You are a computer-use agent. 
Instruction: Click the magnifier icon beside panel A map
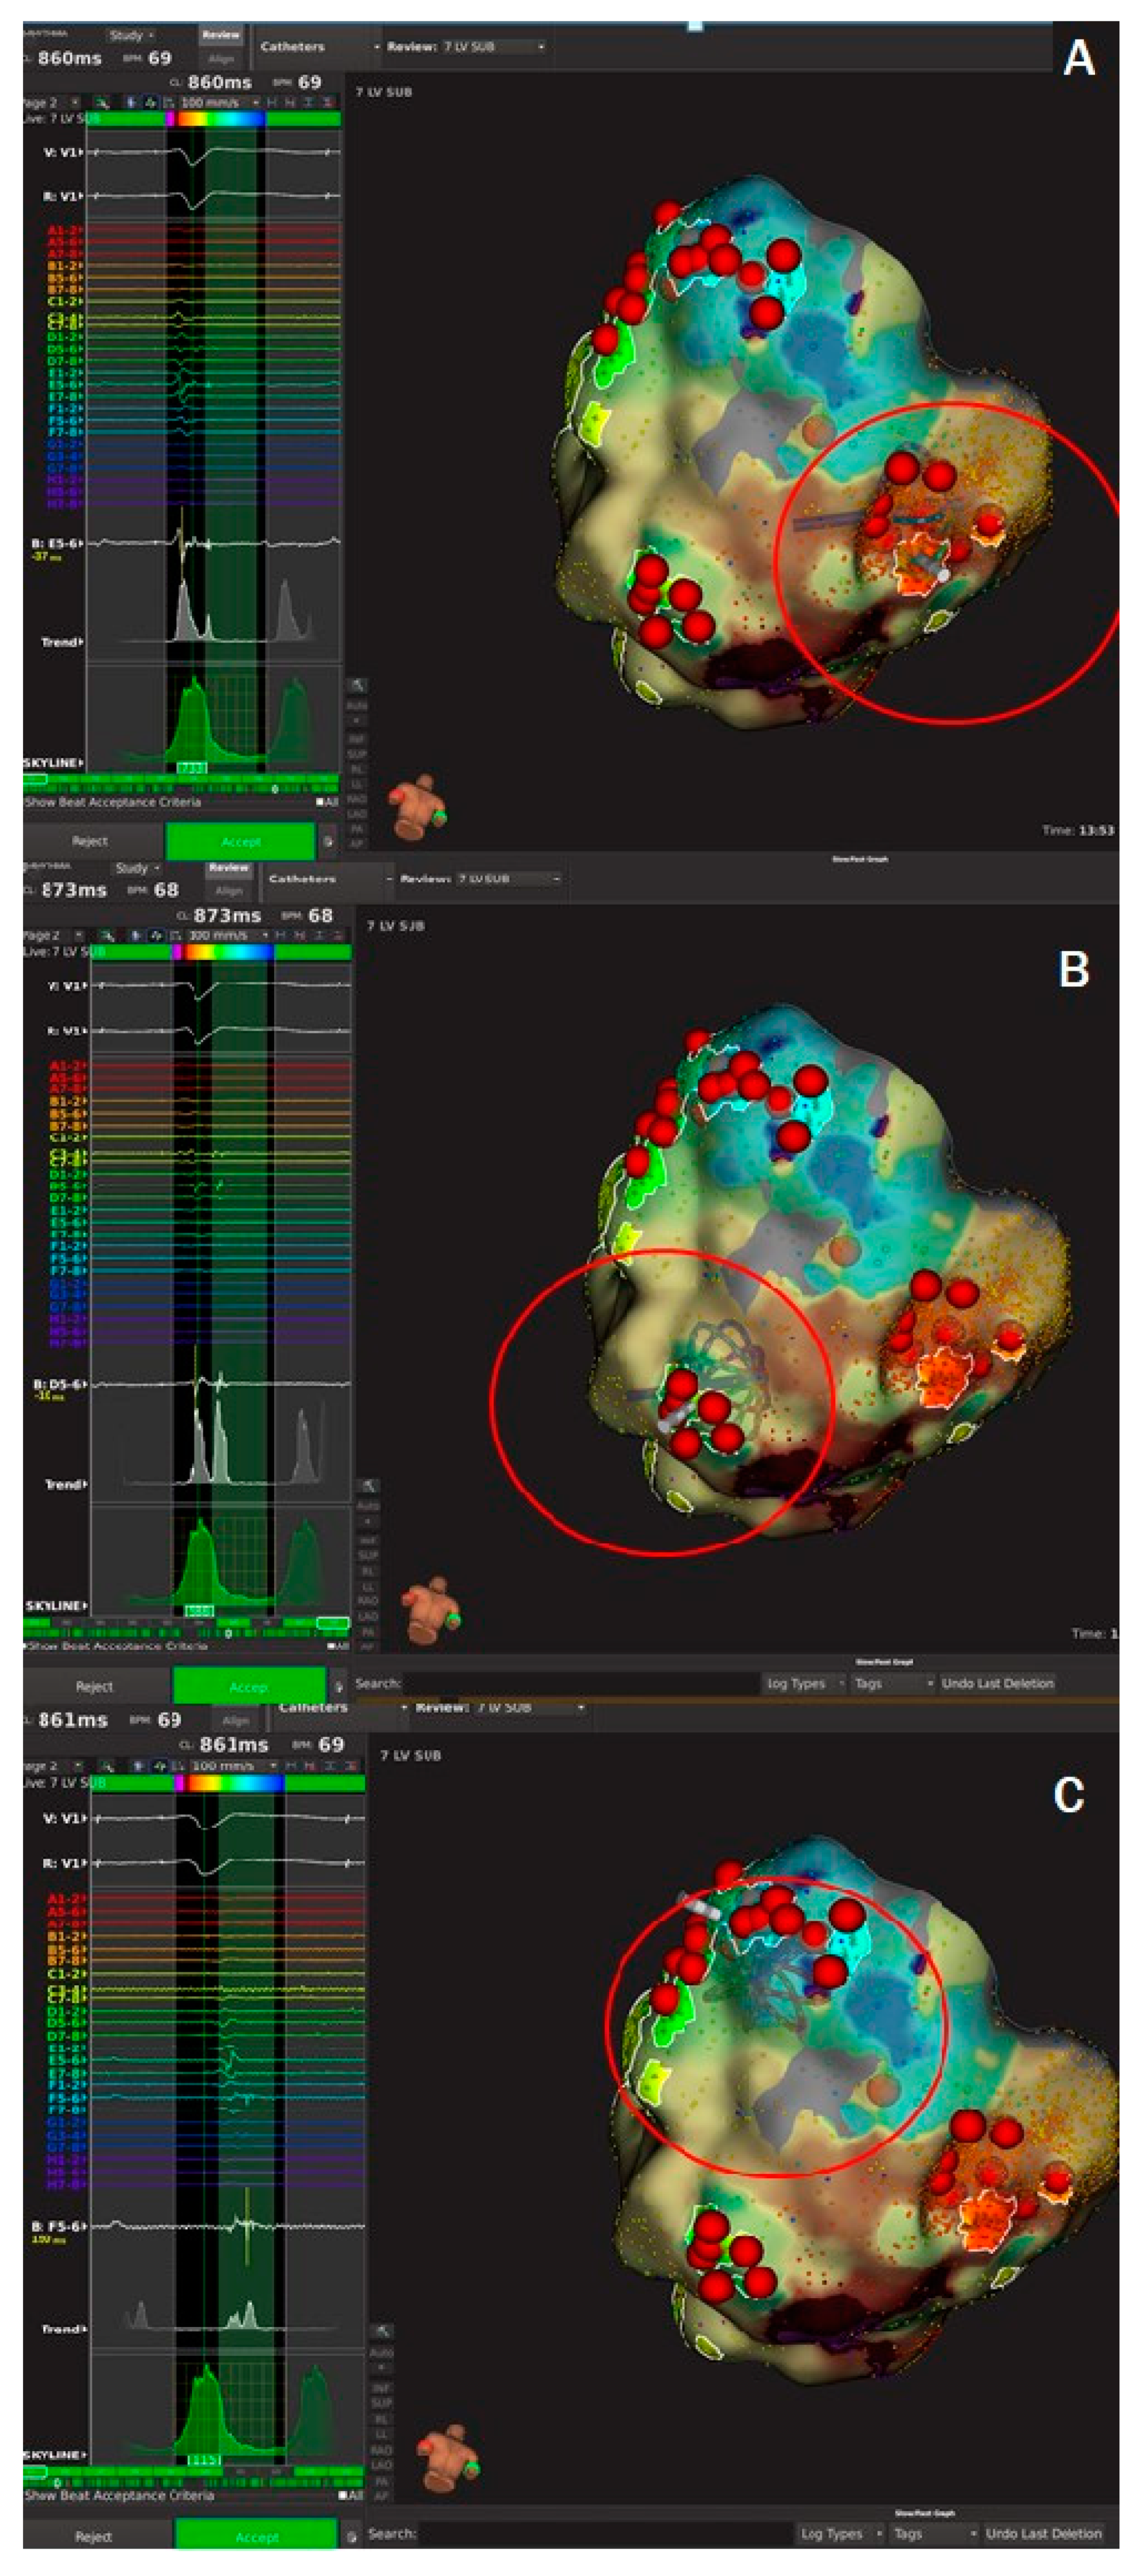coord(357,685)
